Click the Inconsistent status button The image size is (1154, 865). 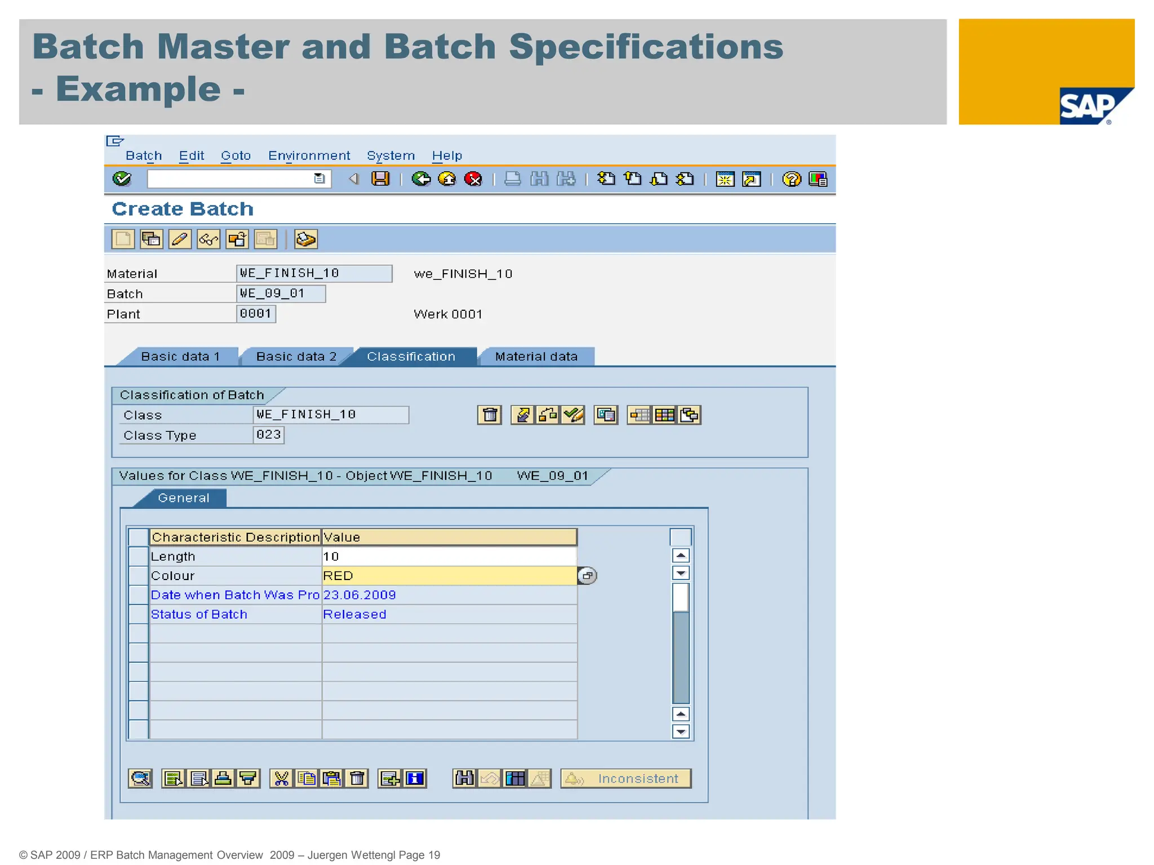(x=626, y=778)
